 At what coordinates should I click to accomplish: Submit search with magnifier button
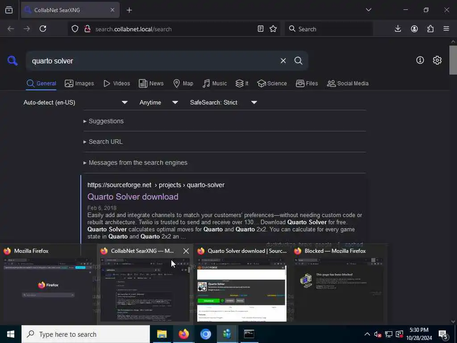point(298,61)
